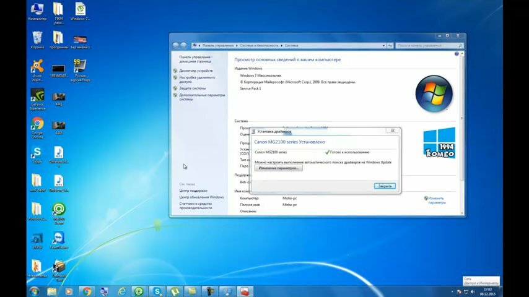
Task: Open Защита системы sidebar link
Action: click(x=192, y=88)
